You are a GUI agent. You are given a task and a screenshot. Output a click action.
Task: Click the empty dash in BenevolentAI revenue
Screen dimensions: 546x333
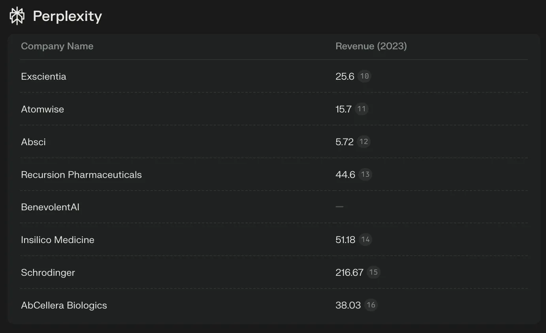[339, 207]
